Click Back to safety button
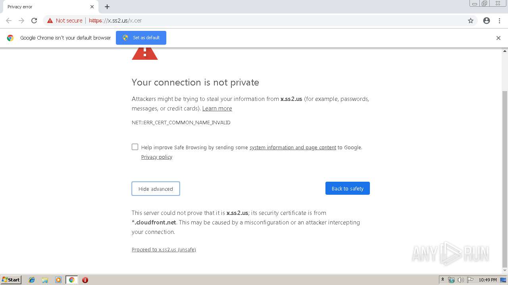This screenshot has width=508, height=285. [x=348, y=188]
